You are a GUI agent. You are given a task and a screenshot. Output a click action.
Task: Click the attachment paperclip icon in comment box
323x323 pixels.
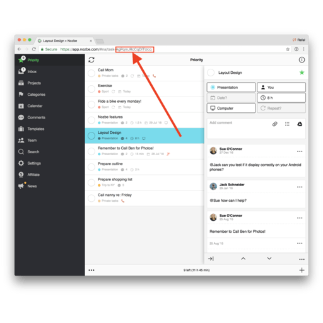(274, 124)
